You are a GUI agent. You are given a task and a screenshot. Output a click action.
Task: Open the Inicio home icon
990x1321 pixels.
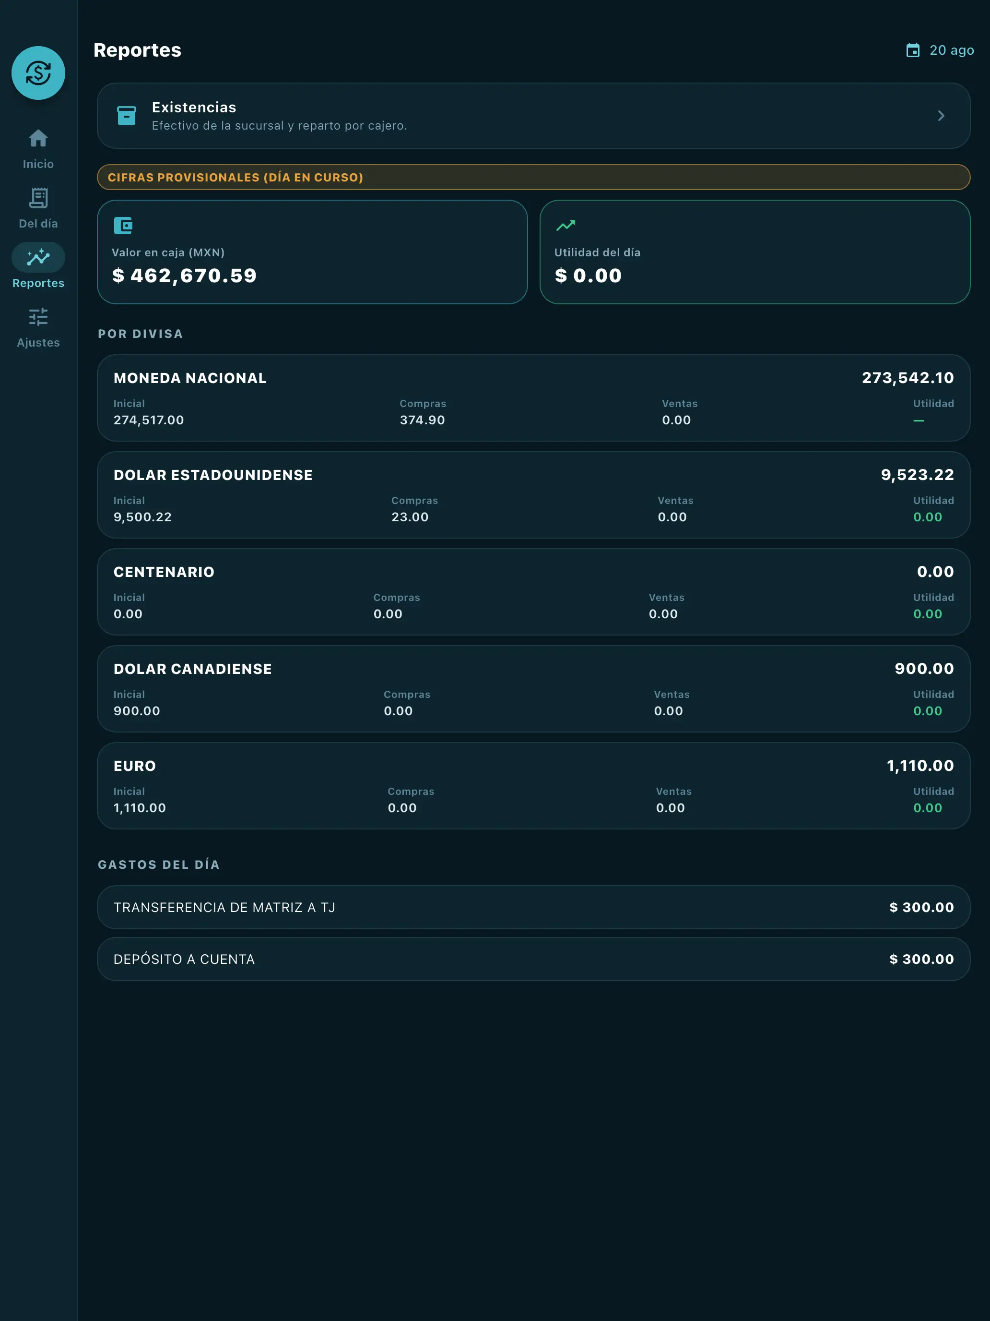(38, 138)
